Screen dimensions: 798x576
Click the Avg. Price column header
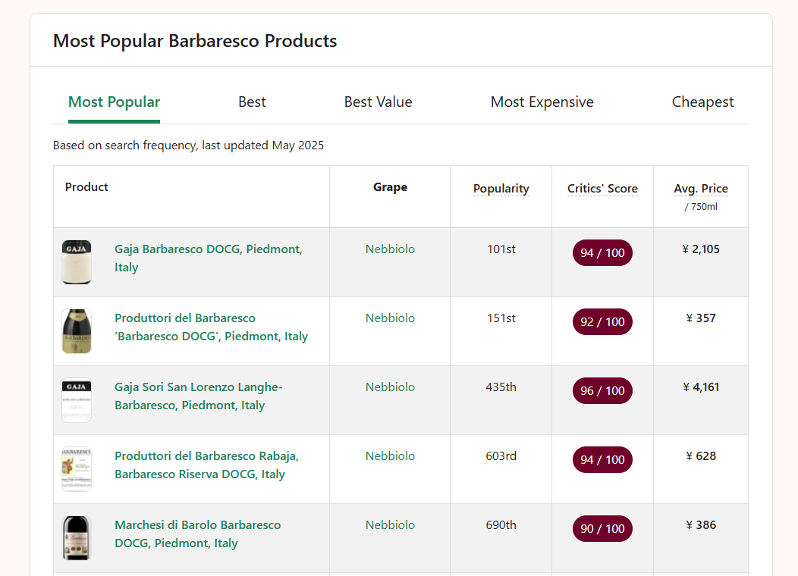pyautogui.click(x=700, y=189)
